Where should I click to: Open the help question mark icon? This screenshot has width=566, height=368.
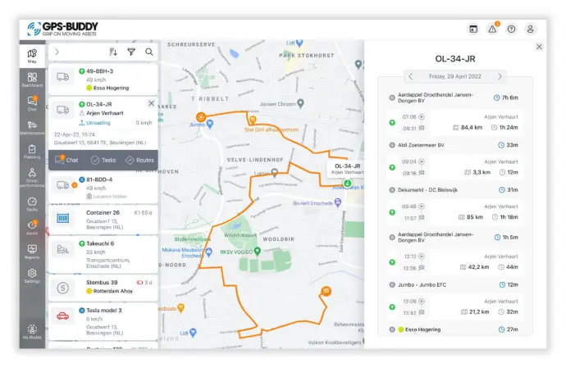click(x=512, y=29)
